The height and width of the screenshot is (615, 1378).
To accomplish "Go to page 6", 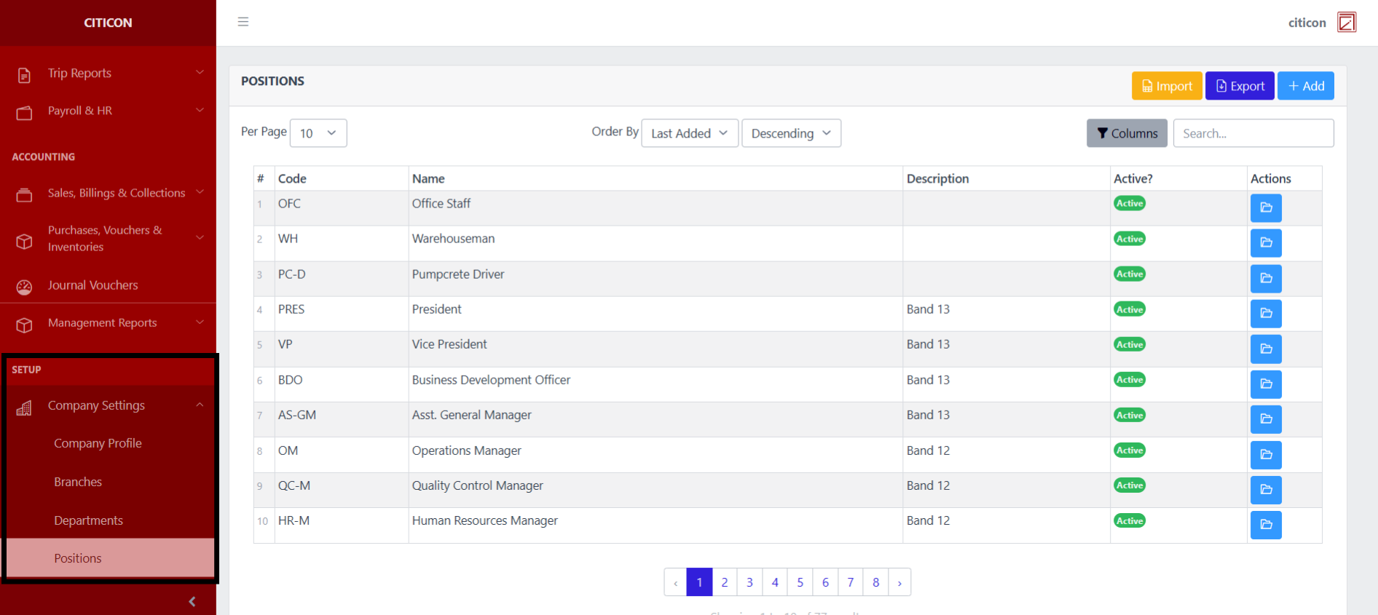I will pos(825,582).
